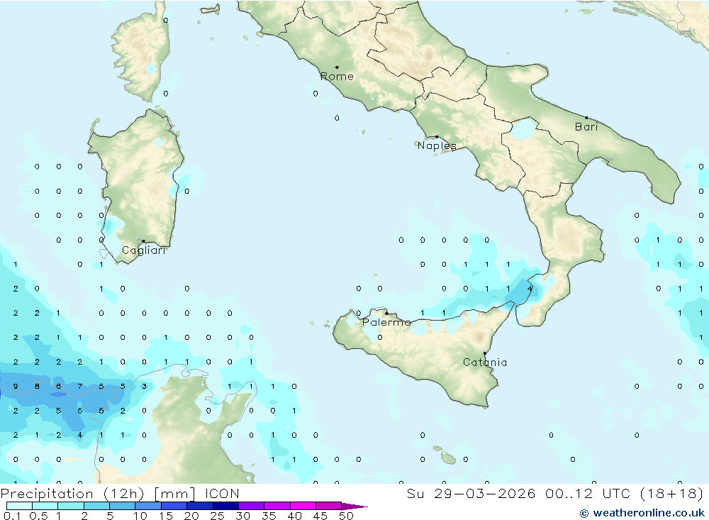Viewport: 709px width, 520px height.
Task: Select the 0.5–1 mm legend swatch
Action: tap(45, 506)
